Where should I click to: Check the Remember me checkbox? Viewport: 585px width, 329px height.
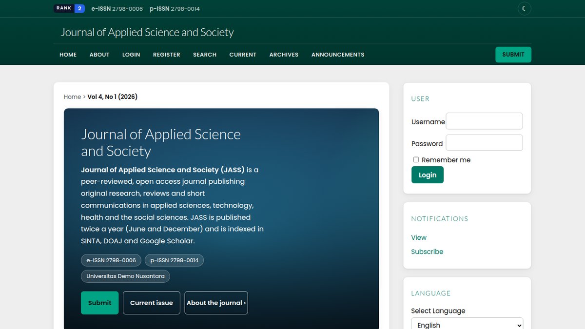click(416, 159)
